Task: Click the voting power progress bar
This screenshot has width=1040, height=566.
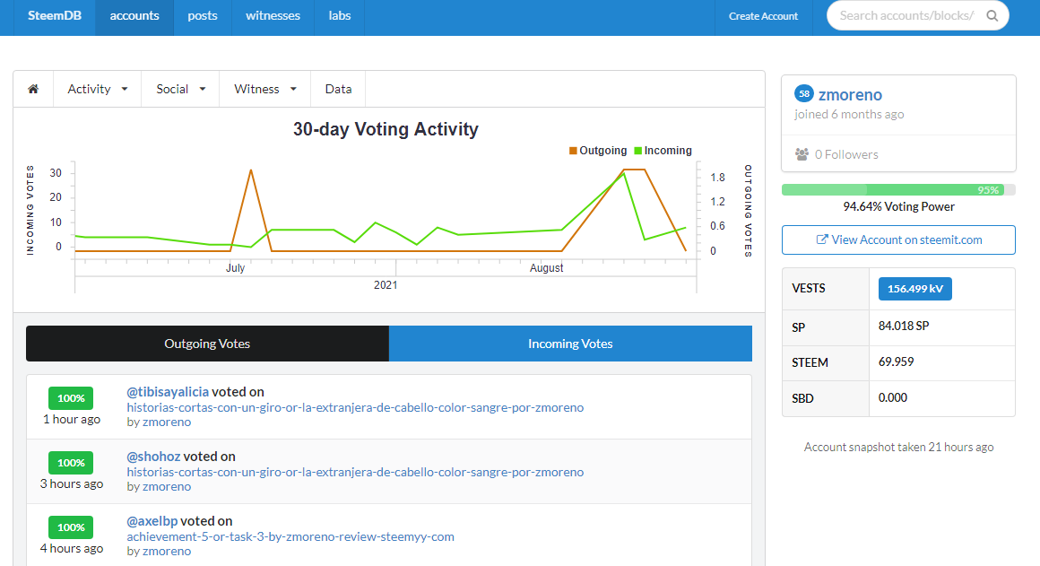Action: tap(898, 190)
